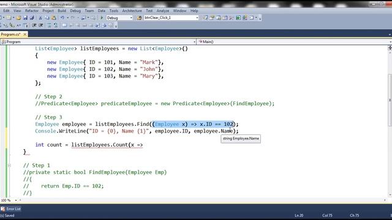This screenshot has width=392, height=220.
Task: Open the Debug menu
Action: click(75, 11)
